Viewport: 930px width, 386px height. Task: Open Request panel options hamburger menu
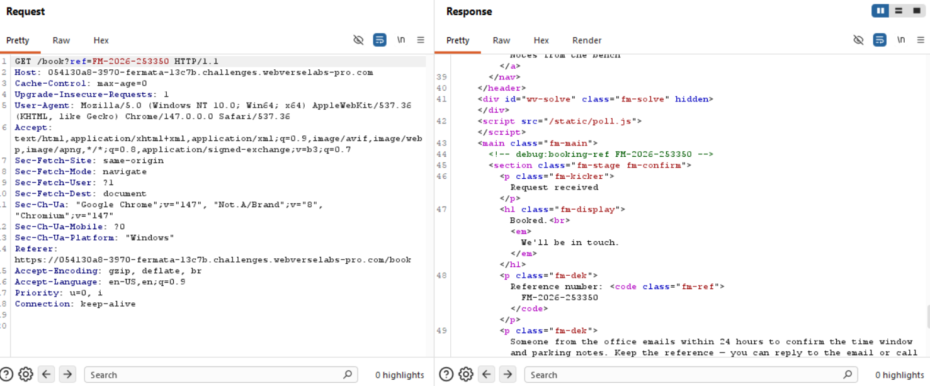(x=421, y=40)
